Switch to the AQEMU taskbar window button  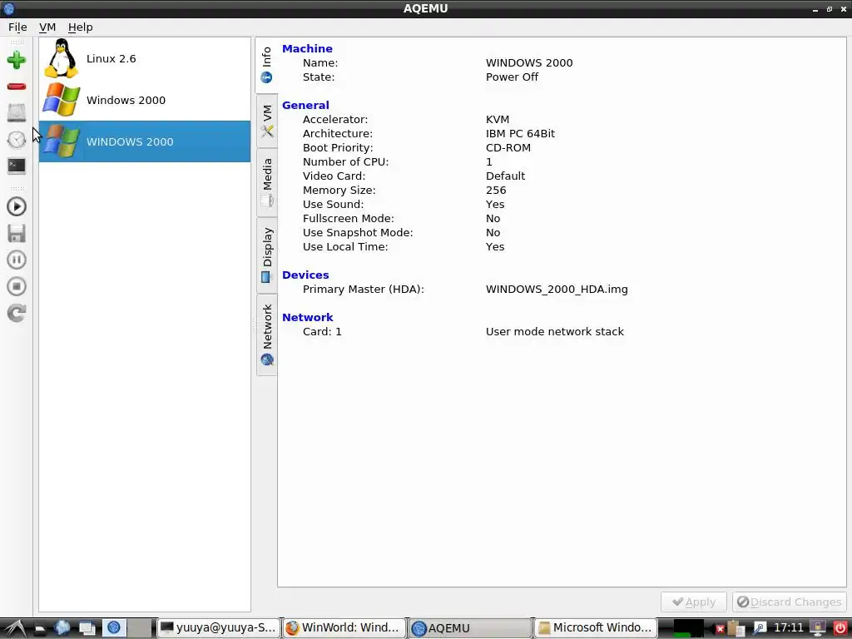coord(470,627)
